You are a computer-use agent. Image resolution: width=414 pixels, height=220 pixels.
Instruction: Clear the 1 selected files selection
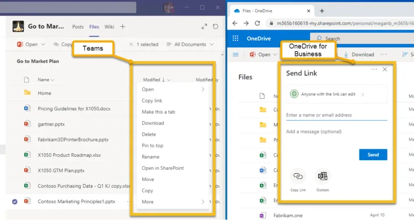tap(131, 44)
